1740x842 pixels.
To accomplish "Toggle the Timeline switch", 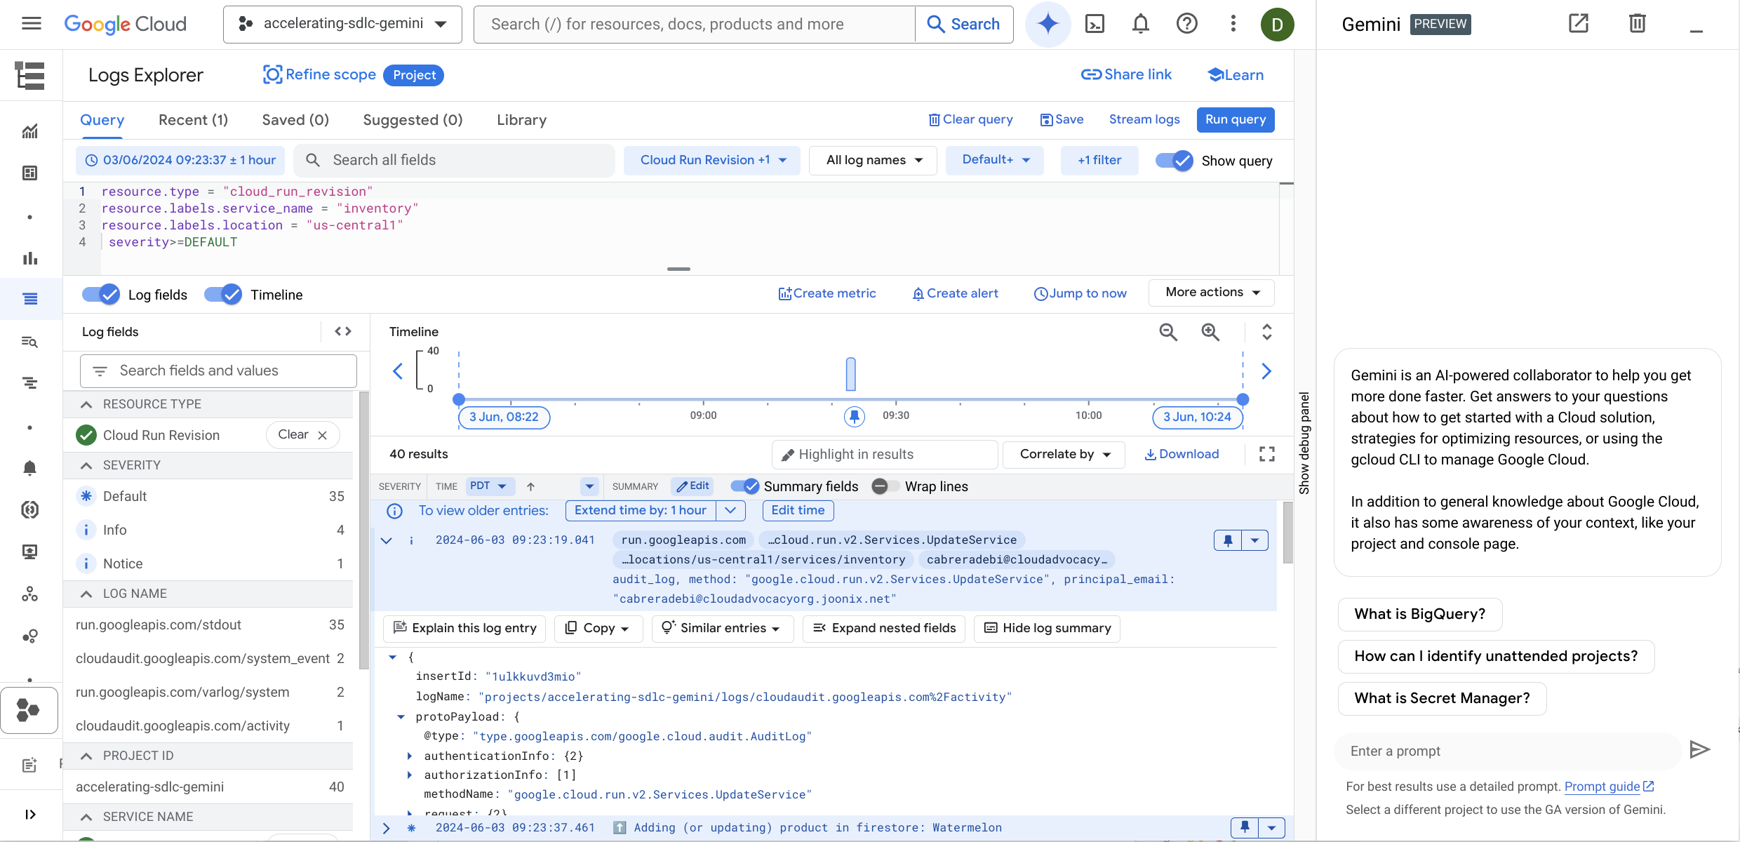I will [x=223, y=295].
